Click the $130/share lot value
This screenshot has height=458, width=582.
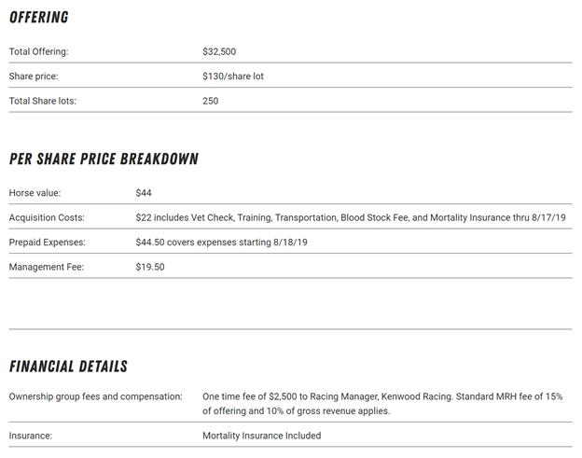tap(233, 76)
